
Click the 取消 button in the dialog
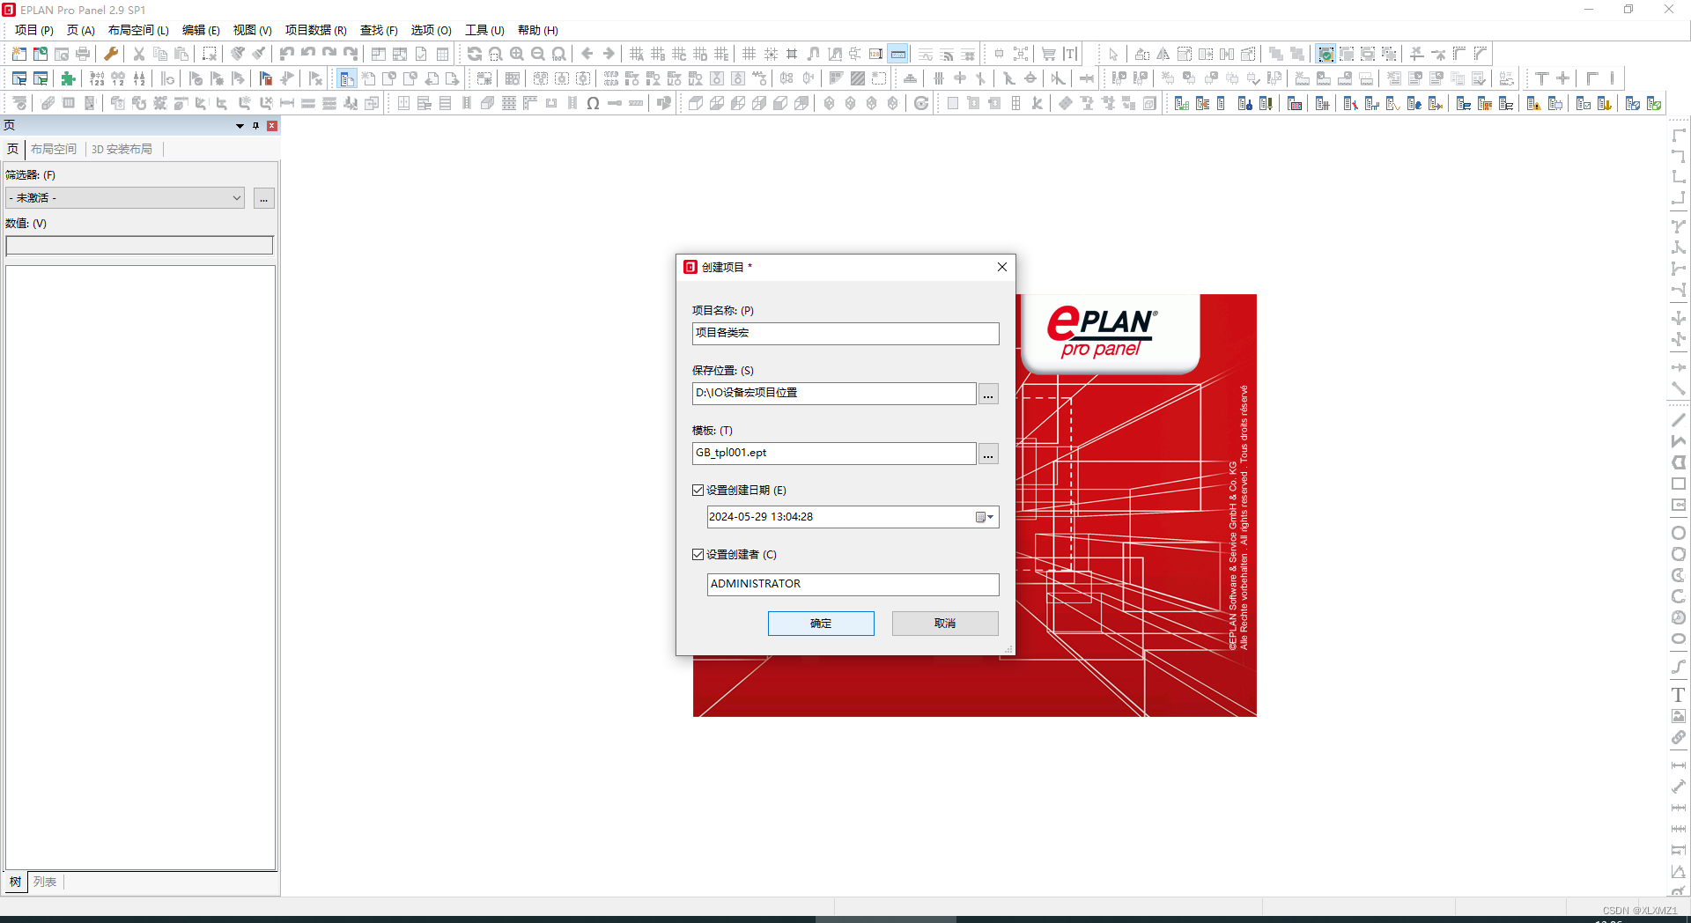[945, 624]
